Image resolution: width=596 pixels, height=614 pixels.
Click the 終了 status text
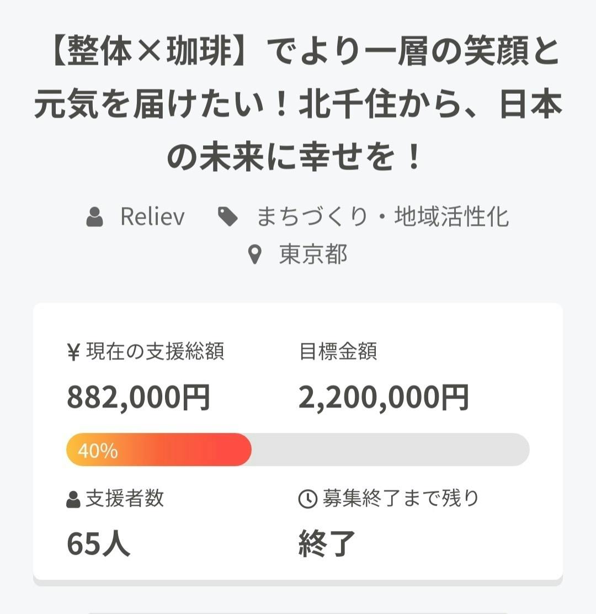[327, 543]
